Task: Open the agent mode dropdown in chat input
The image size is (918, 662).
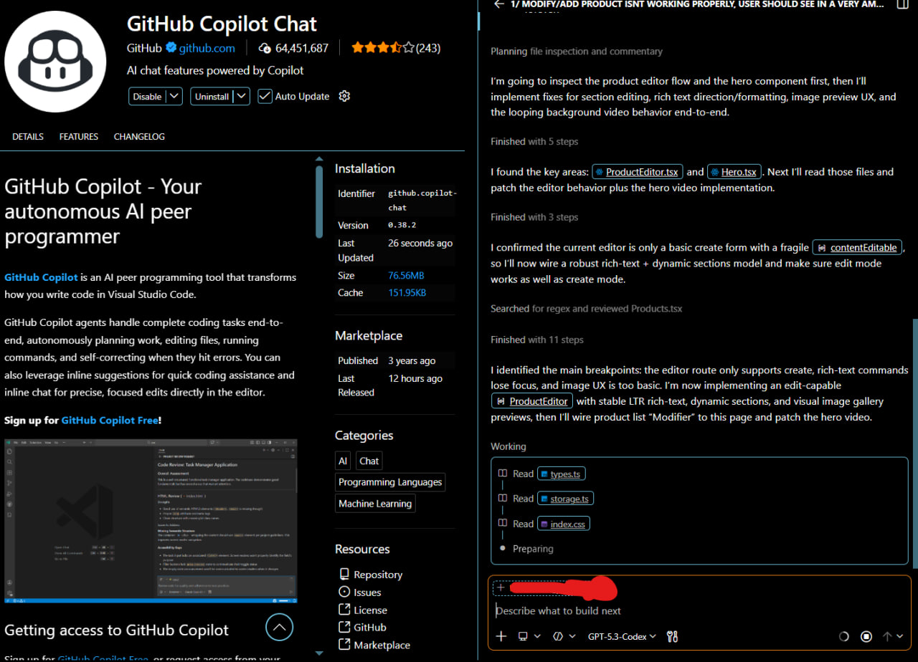Action: (x=564, y=636)
